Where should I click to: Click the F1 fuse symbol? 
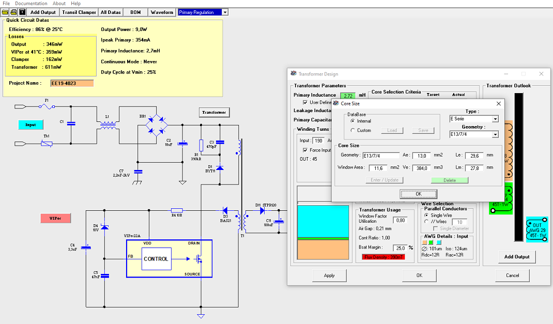[x=47, y=106]
